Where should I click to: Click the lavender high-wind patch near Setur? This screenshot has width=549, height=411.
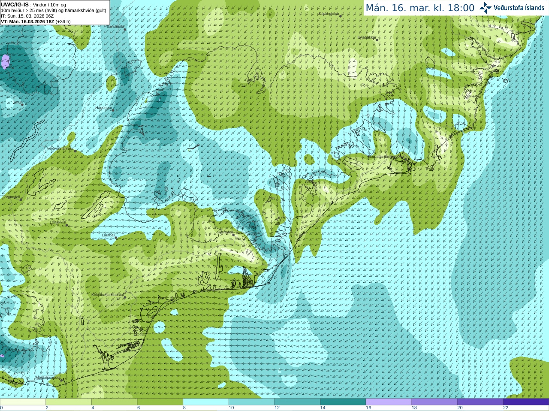click(x=5, y=61)
